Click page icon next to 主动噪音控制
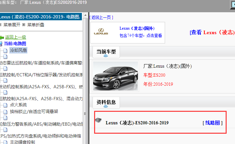This screenshot has width=235, height=144. (x=5, y=142)
